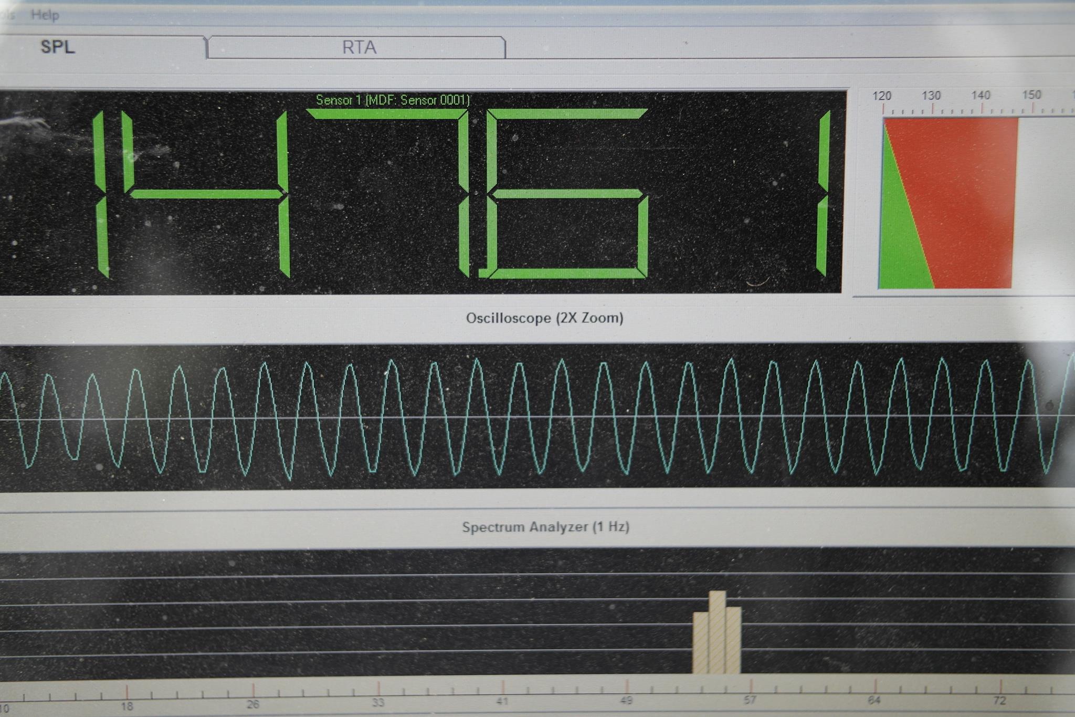Click the 26 Hz frequency axis marker
The image size is (1075, 717).
click(253, 704)
